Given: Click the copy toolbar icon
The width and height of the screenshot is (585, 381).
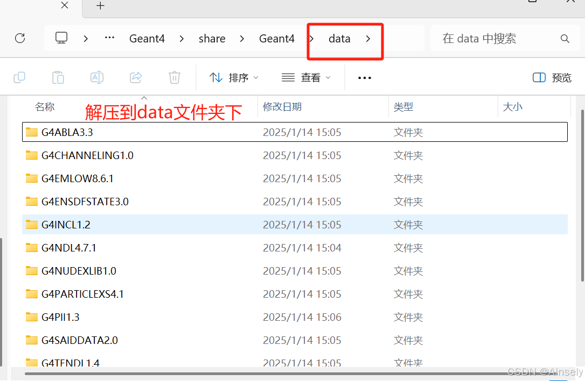Looking at the screenshot, I should pyautogui.click(x=19, y=77).
